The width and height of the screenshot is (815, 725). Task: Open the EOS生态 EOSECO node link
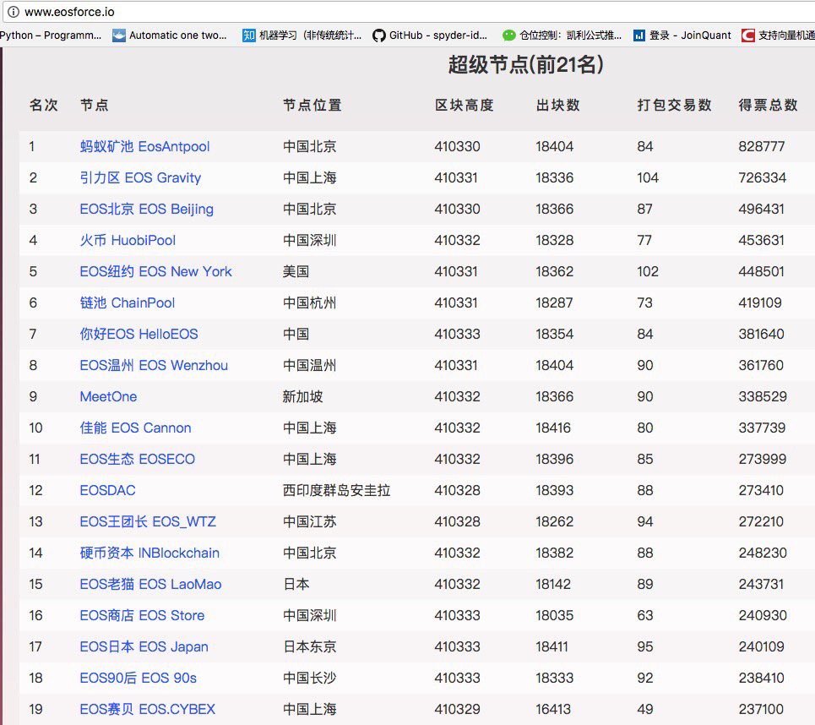point(137,459)
